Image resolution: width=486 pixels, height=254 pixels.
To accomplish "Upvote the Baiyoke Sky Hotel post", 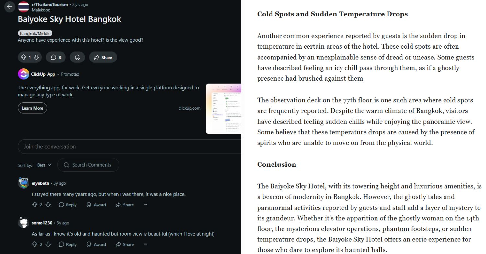I will click(x=24, y=57).
